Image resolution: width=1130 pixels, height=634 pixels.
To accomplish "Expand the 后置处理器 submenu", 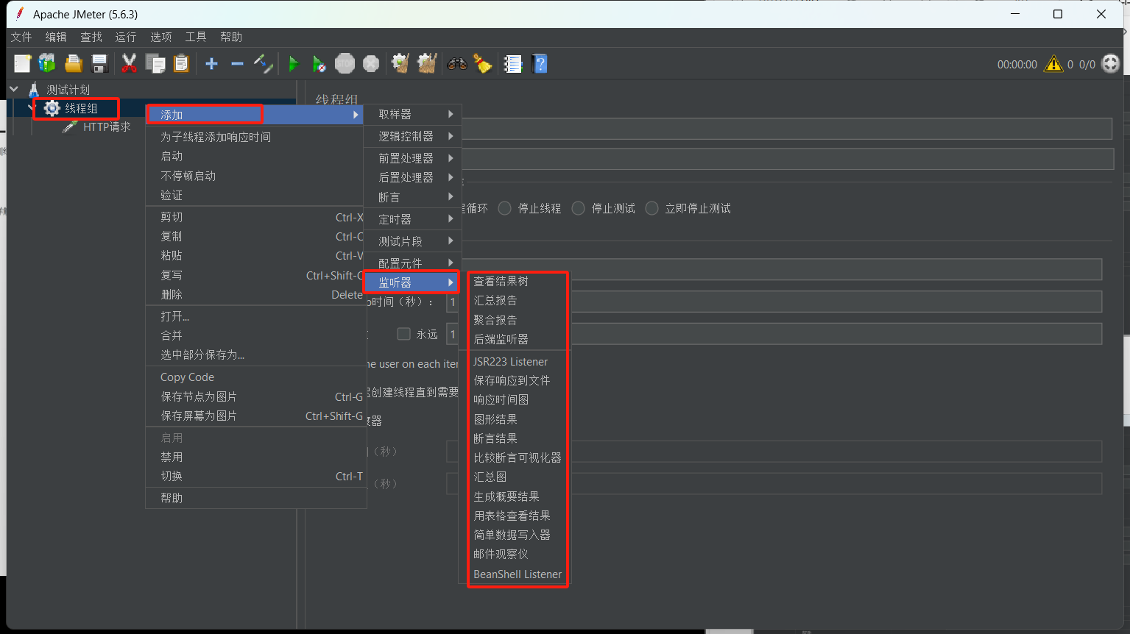I will pyautogui.click(x=412, y=177).
